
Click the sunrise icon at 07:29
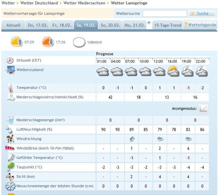point(16,41)
